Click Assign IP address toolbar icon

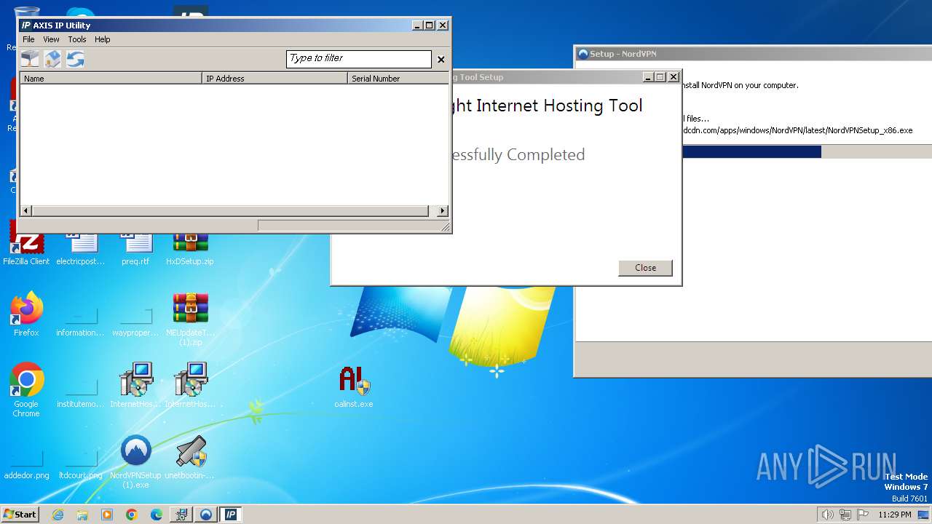[30, 59]
